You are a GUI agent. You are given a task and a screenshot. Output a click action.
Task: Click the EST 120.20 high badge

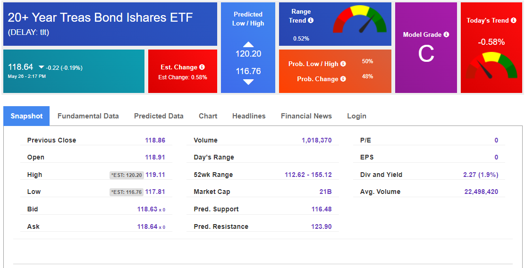127,175
